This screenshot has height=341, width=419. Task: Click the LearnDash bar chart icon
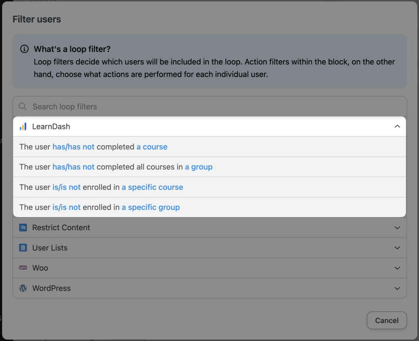(x=23, y=126)
